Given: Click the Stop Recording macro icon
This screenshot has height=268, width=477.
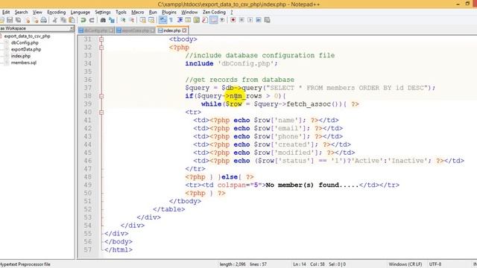Looking at the screenshot, I should 241,20.
